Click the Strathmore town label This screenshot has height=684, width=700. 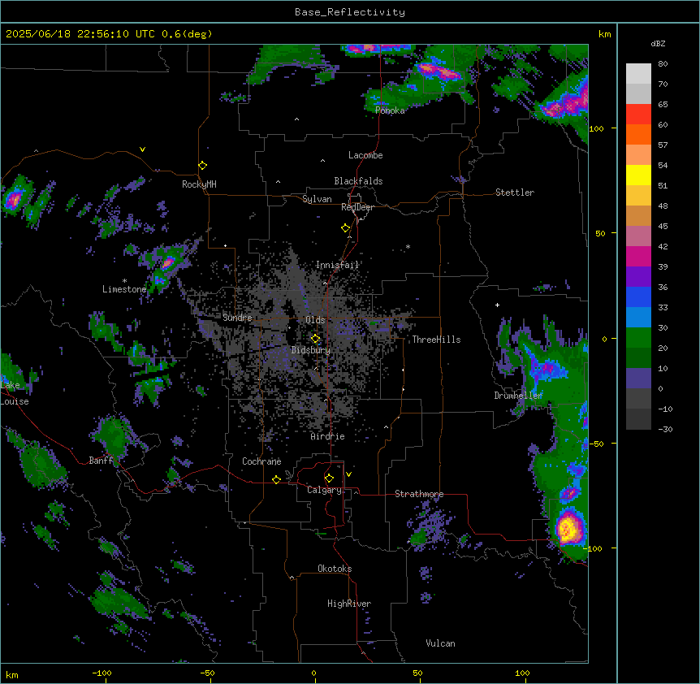pos(419,494)
